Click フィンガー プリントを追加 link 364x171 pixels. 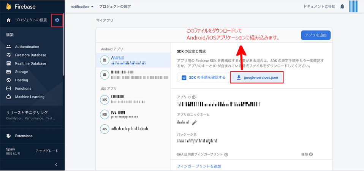point(199,166)
